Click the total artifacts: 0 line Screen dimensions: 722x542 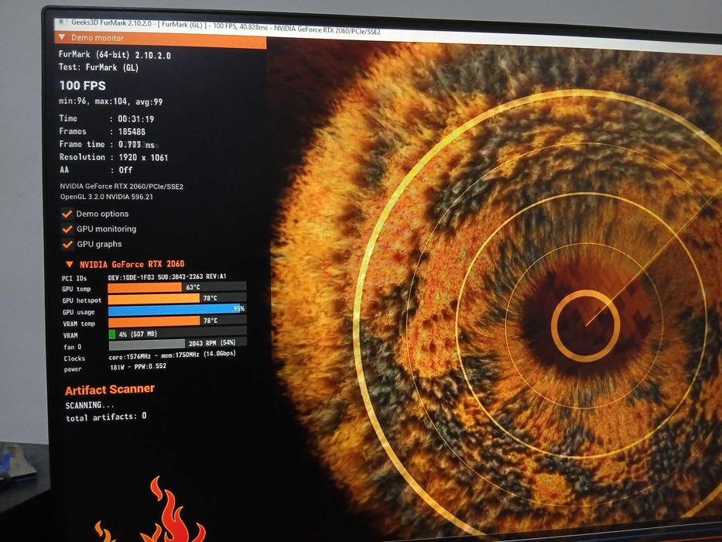tap(106, 417)
